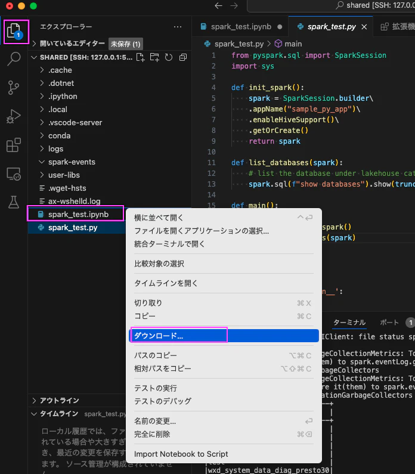Click the New Folder icon in the SHARED header
415x474 pixels.
click(x=154, y=57)
